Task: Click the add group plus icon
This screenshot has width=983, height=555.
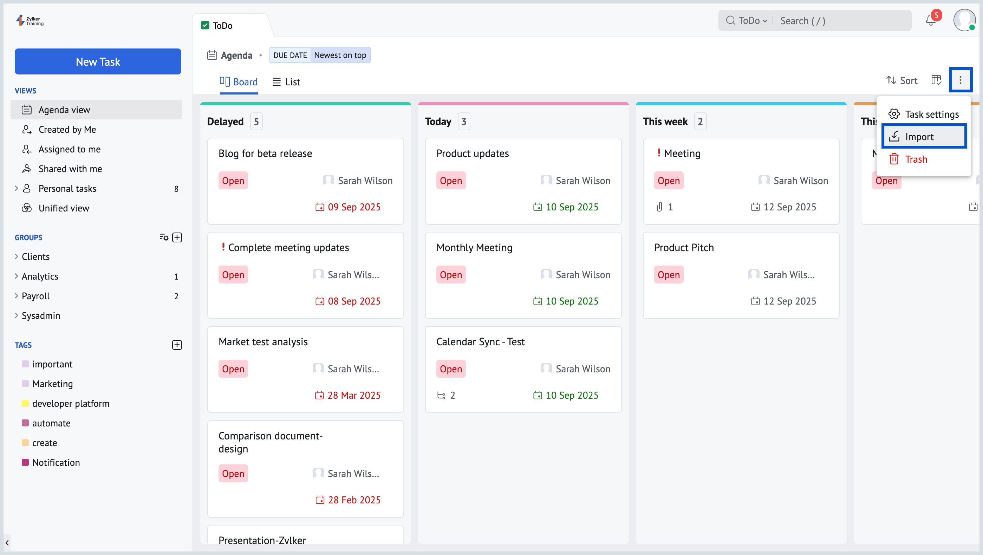Action: click(177, 237)
